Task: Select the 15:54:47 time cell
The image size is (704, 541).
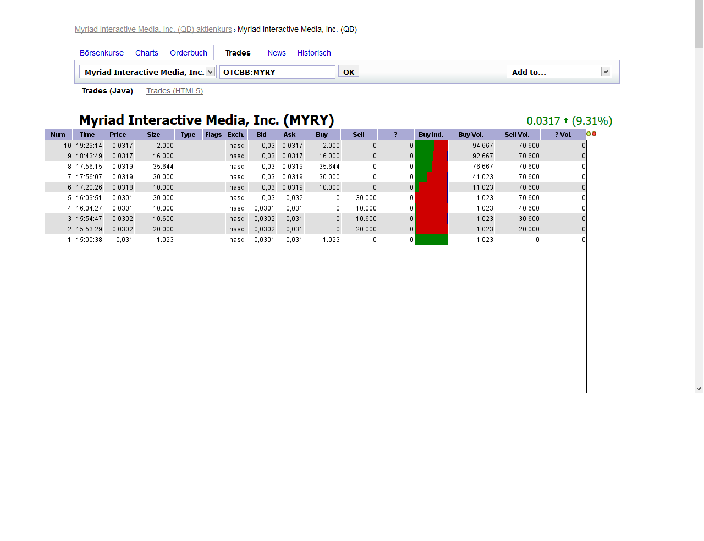Action: 89,219
